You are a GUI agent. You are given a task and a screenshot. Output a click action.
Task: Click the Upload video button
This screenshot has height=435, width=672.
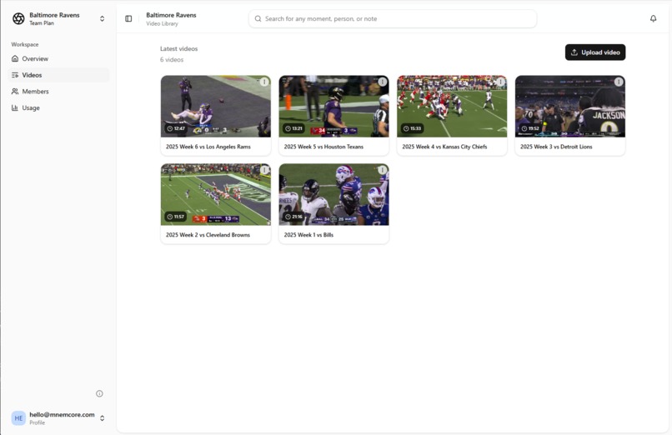tap(595, 52)
